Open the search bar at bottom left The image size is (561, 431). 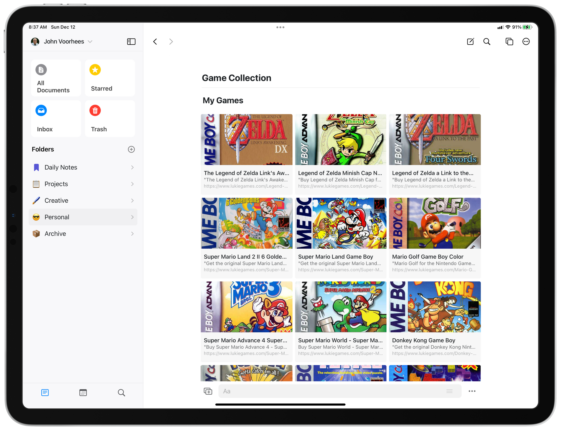(x=121, y=392)
